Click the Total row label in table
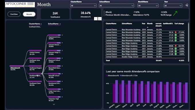 [108, 61]
